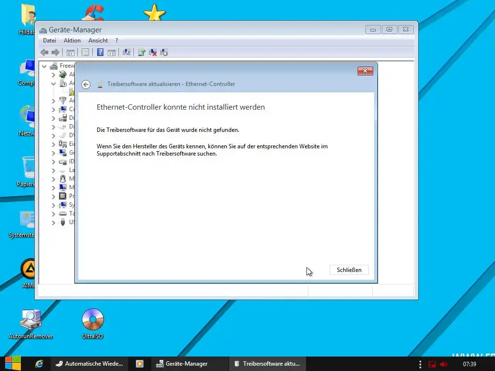Click the taskbar clock showing 07:39
Viewport: 495px width, 371px height.
(469, 364)
